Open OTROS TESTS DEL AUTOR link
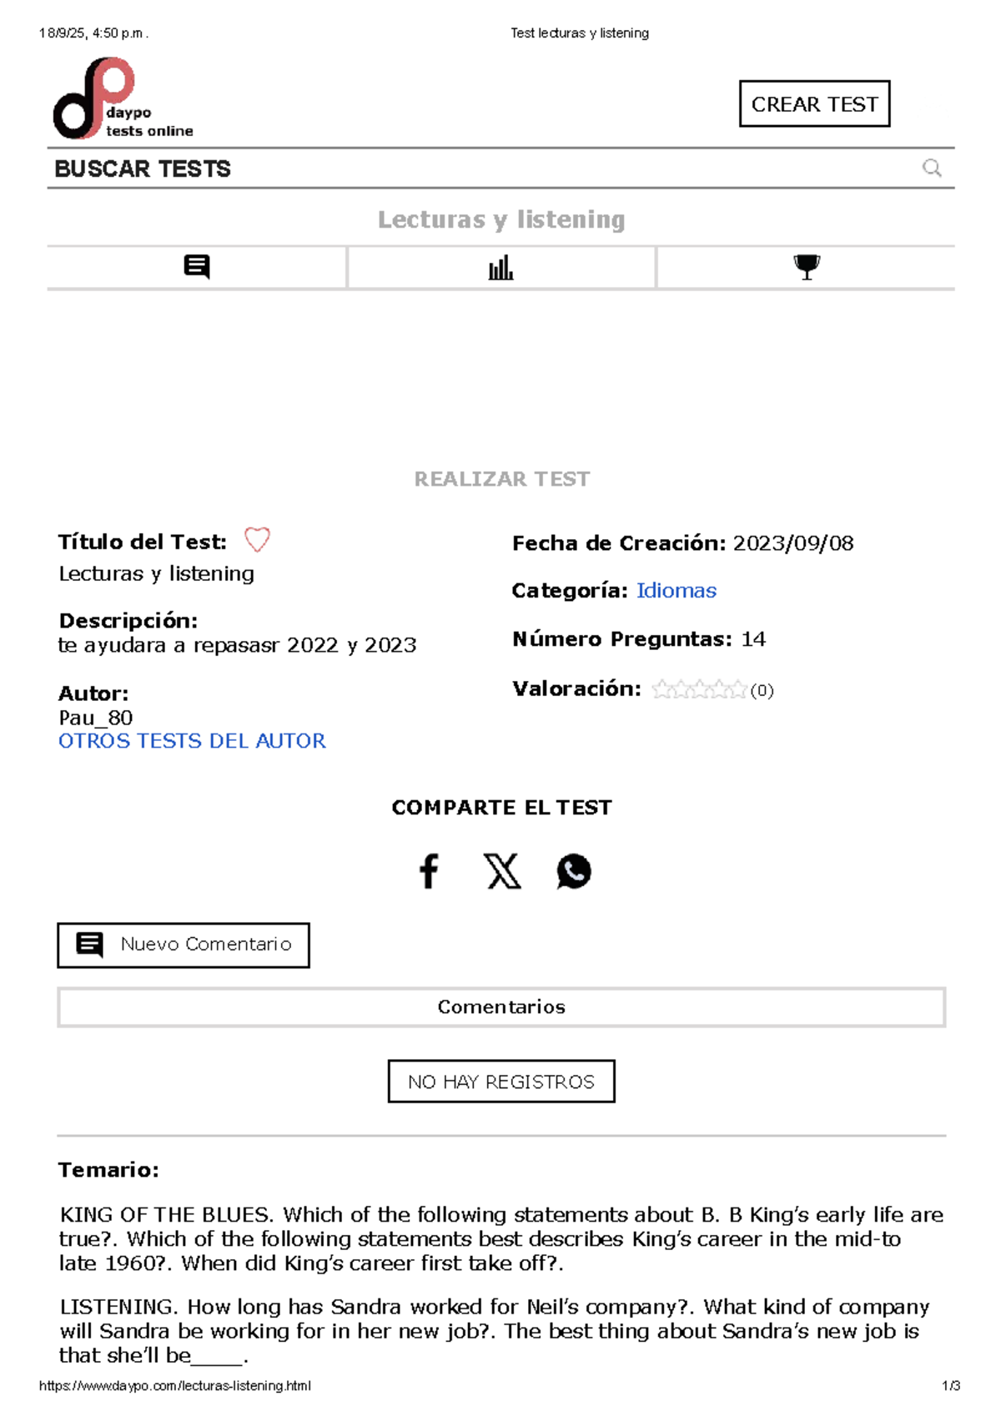Image resolution: width=1001 pixels, height=1417 pixels. click(x=192, y=741)
